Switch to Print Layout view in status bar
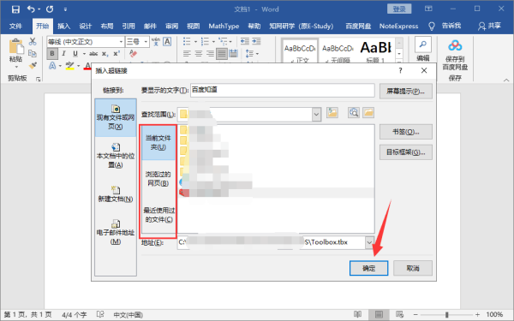Screen dimensions: 514x321 coord(379,314)
